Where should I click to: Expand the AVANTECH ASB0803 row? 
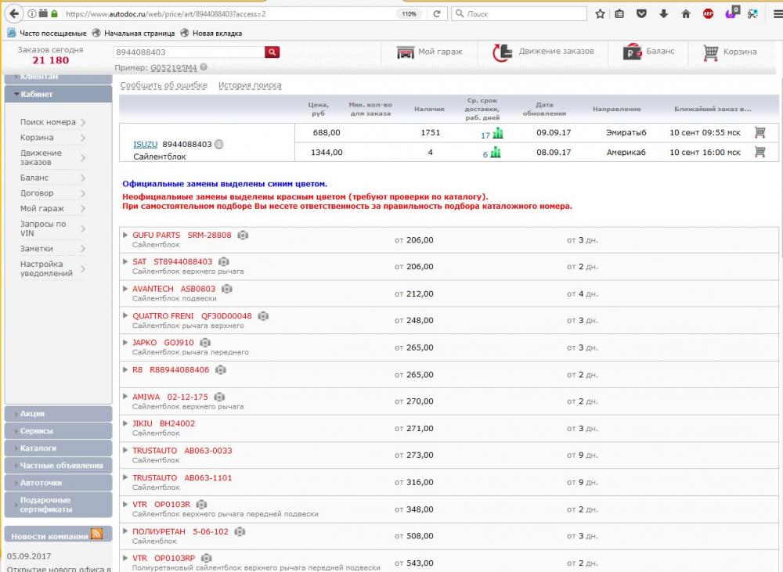[125, 289]
